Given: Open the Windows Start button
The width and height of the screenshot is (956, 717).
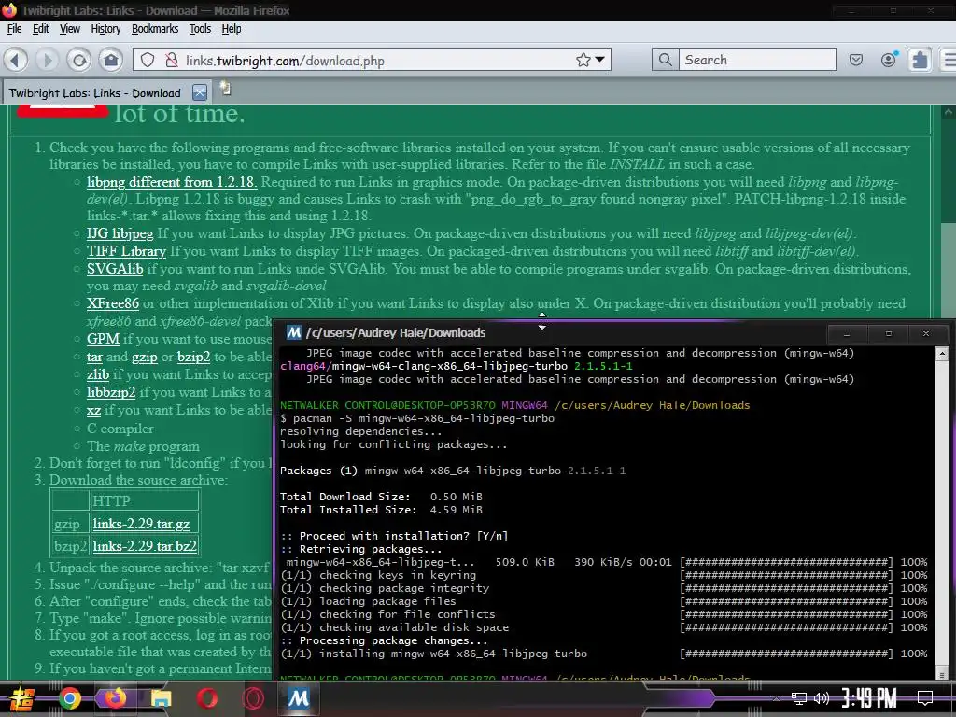Looking at the screenshot, I should tap(21, 698).
